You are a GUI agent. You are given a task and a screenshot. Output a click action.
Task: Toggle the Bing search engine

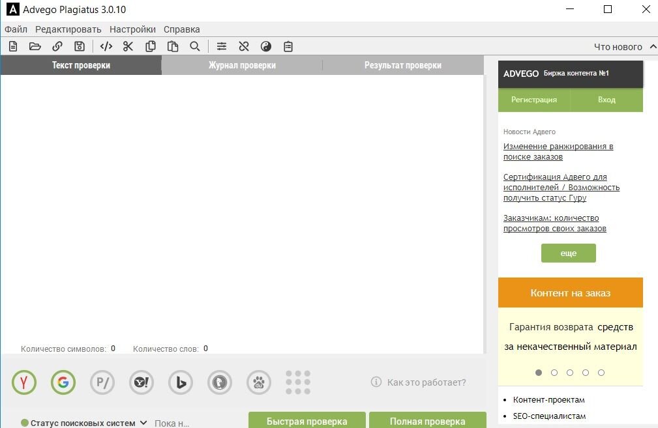click(x=181, y=382)
